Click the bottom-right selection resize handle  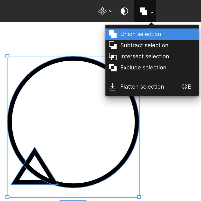139,197
